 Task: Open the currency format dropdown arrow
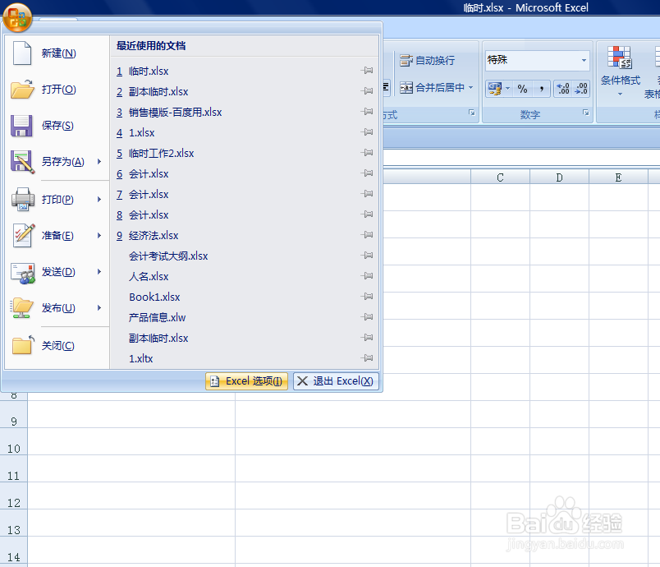507,89
